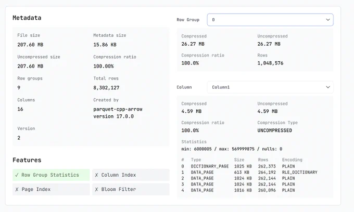
Task: Click the 100.00% compression ratio value
Action: (104, 66)
